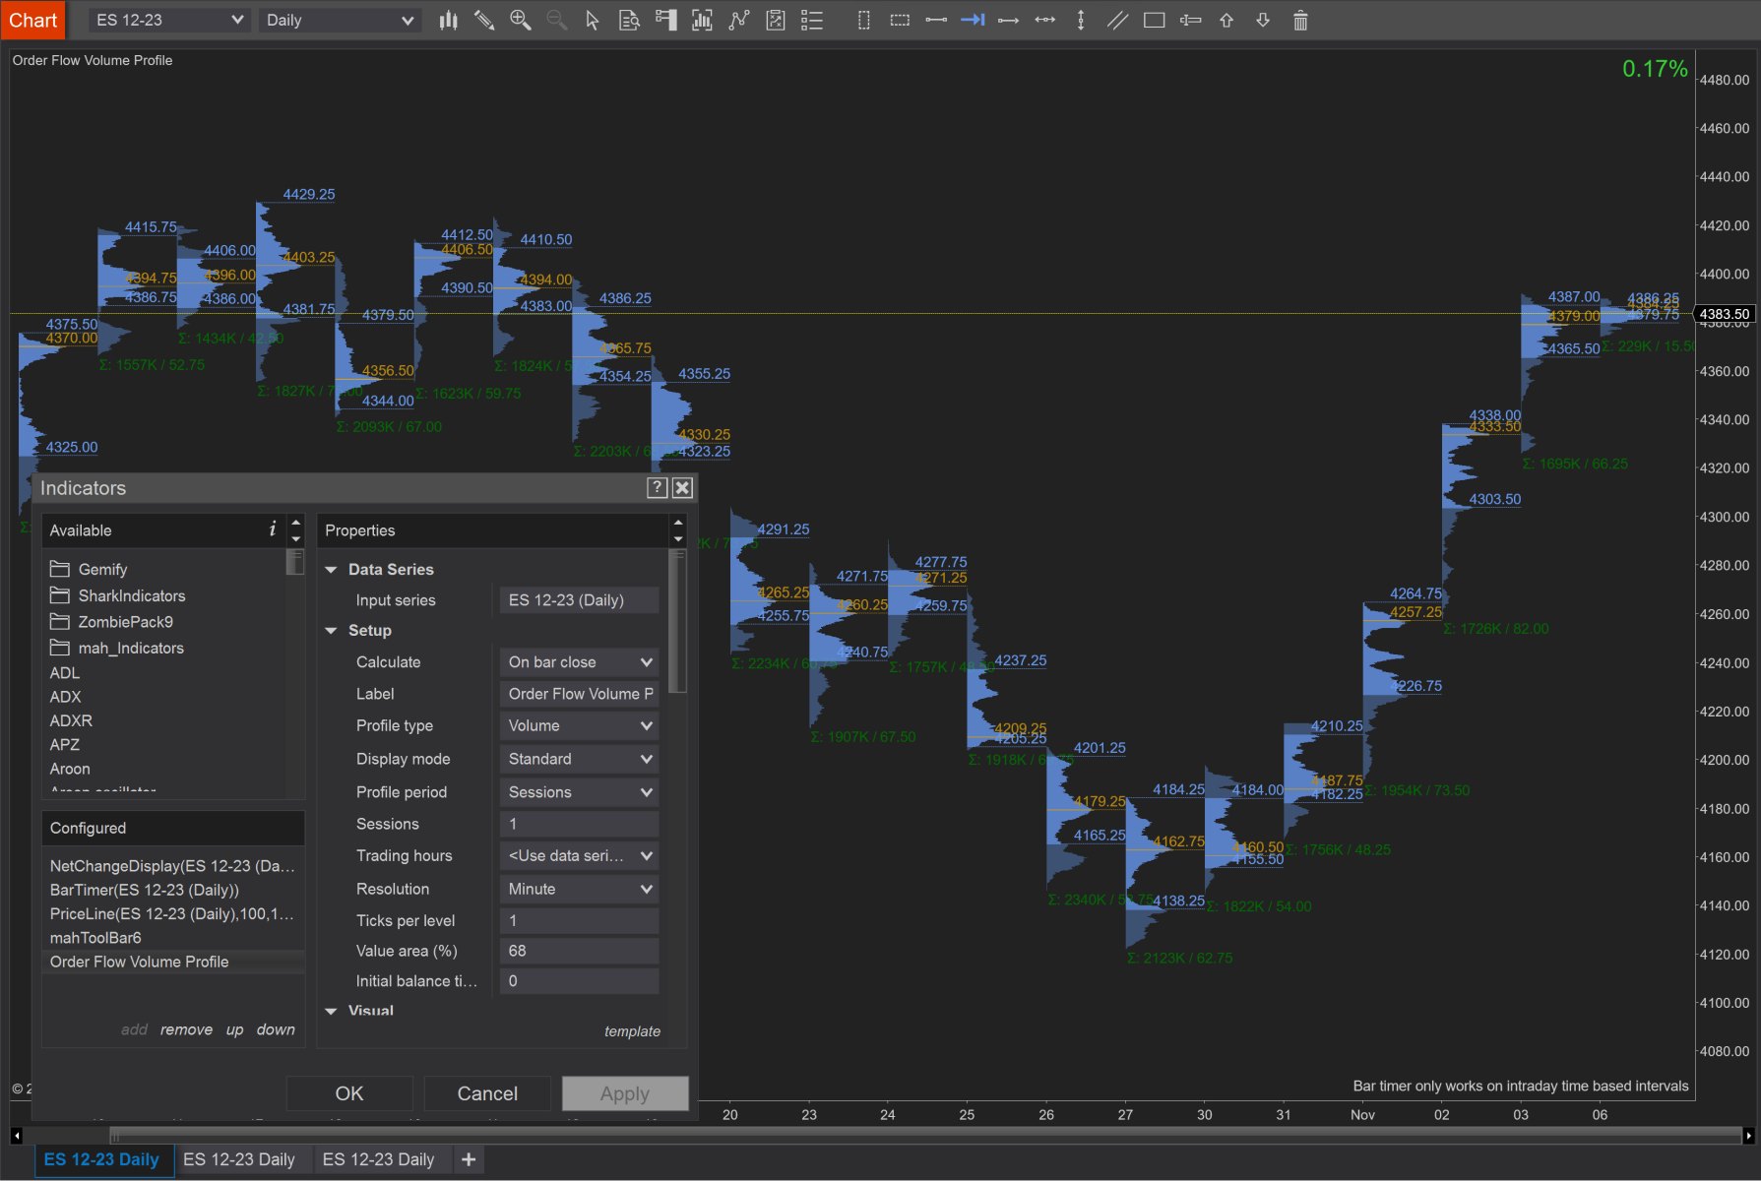The image size is (1761, 1181).
Task: Open the Daily interval dropdown
Action: pos(340,20)
